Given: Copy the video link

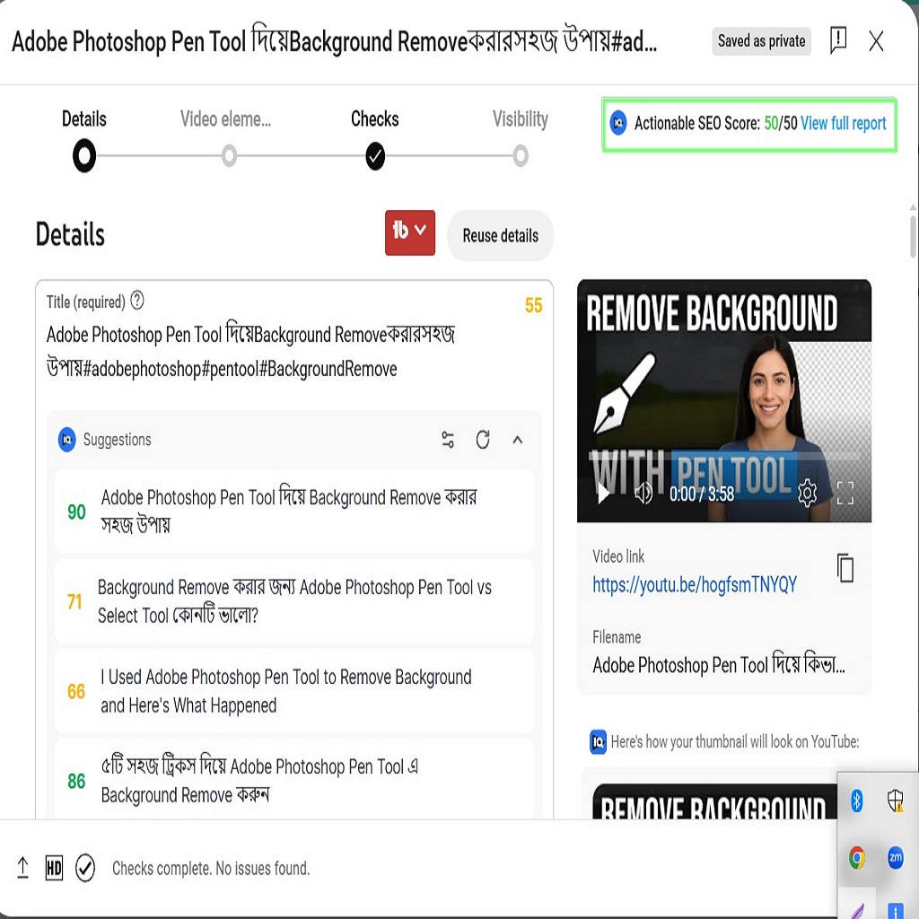Looking at the screenshot, I should [x=845, y=567].
